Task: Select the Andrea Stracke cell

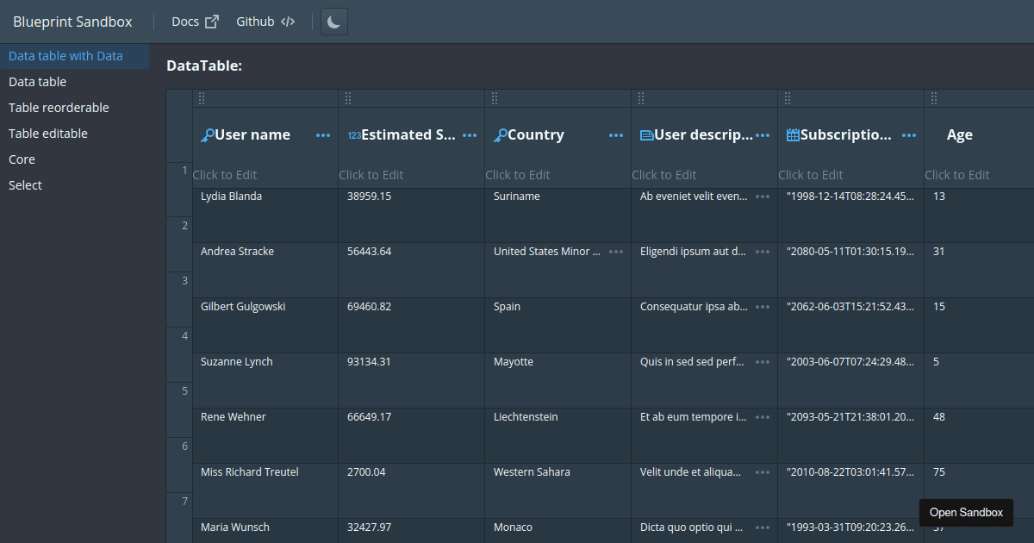Action: pyautogui.click(x=265, y=271)
